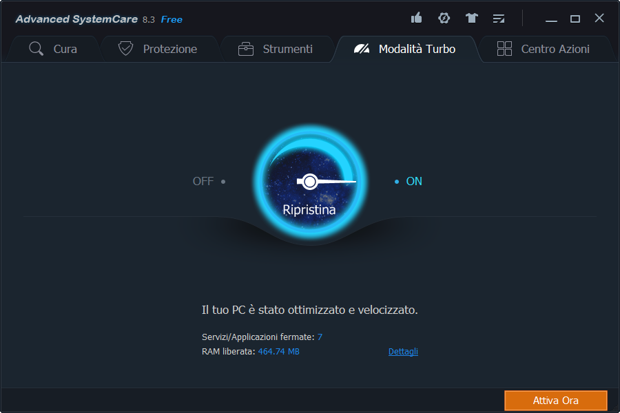
Task: Click the optimization status message text
Action: point(309,310)
